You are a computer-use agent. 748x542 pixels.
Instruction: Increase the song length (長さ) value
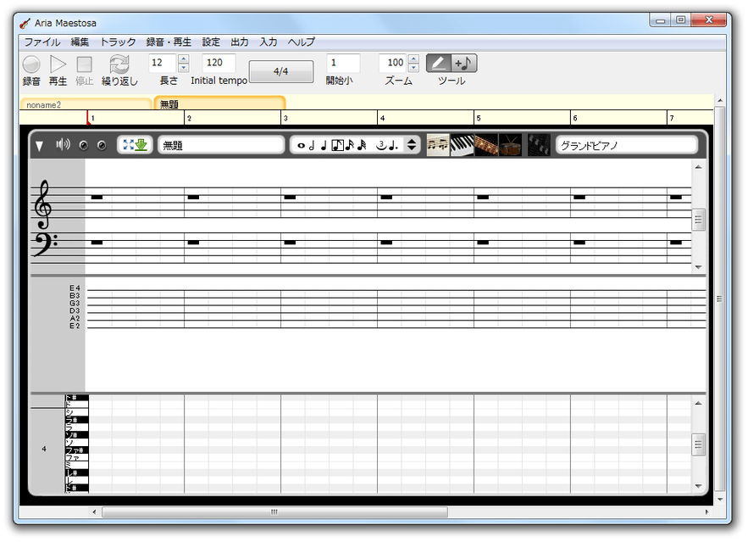point(184,59)
